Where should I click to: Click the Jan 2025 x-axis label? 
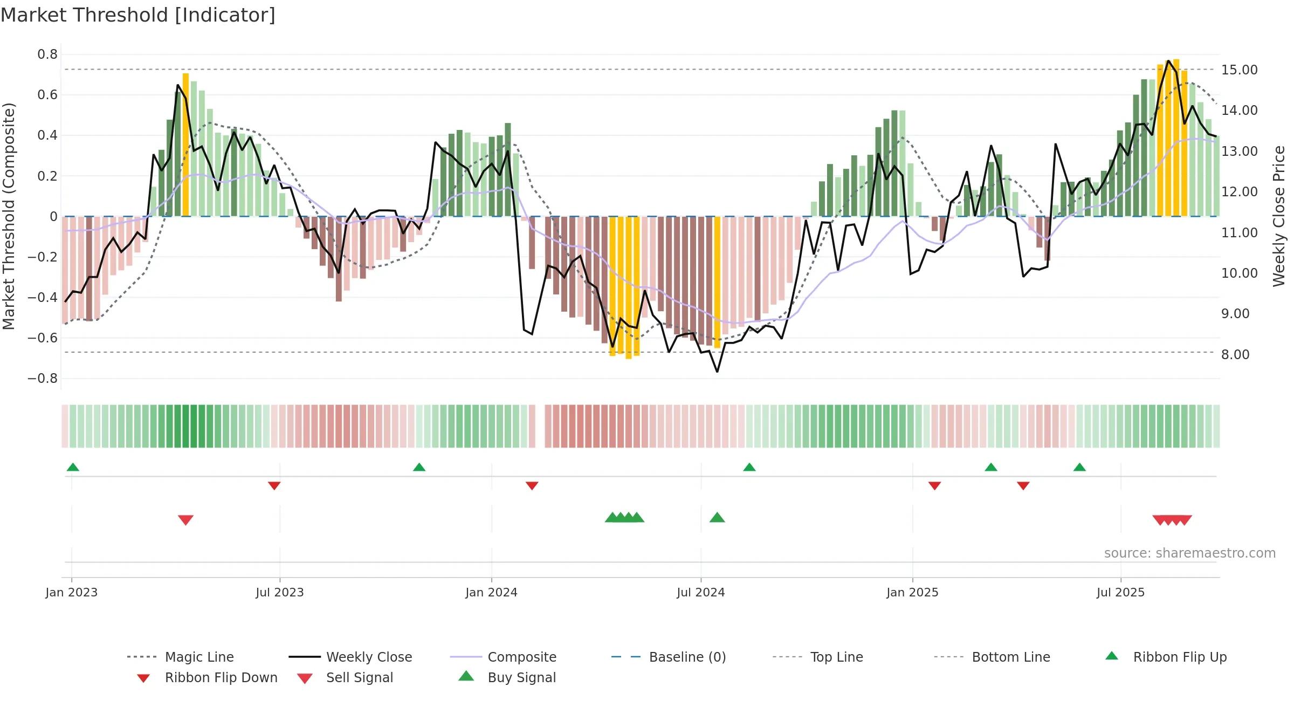[x=913, y=592]
